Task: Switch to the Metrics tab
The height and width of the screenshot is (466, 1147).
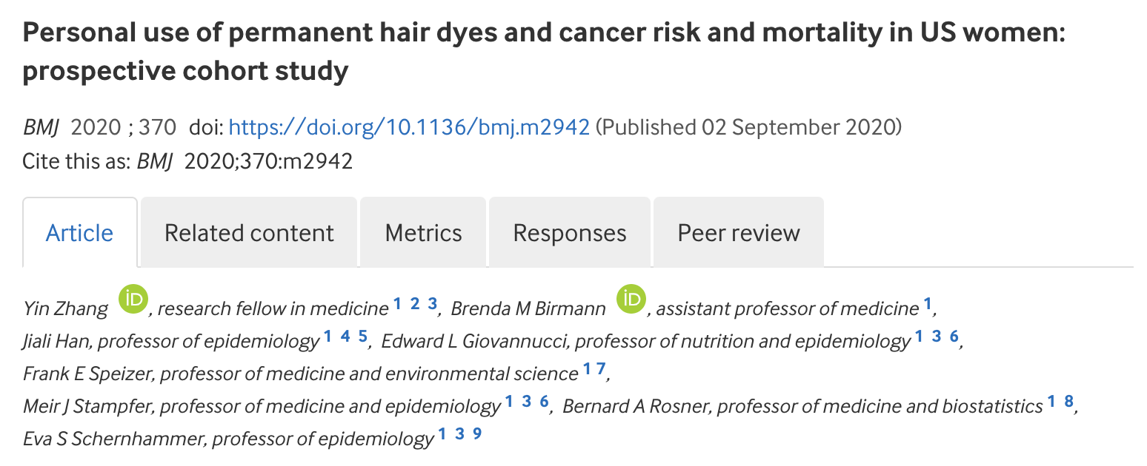Action: 423,232
